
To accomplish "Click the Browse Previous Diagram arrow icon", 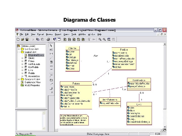I will pos(94,40).
